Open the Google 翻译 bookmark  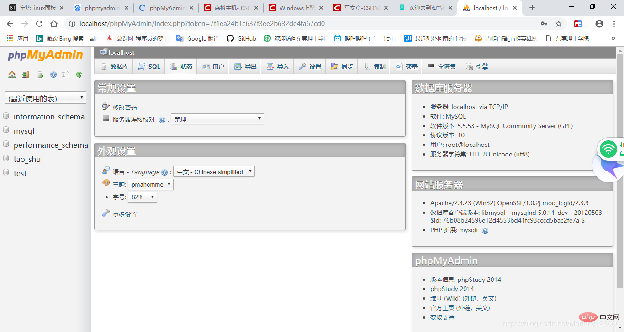[198, 38]
